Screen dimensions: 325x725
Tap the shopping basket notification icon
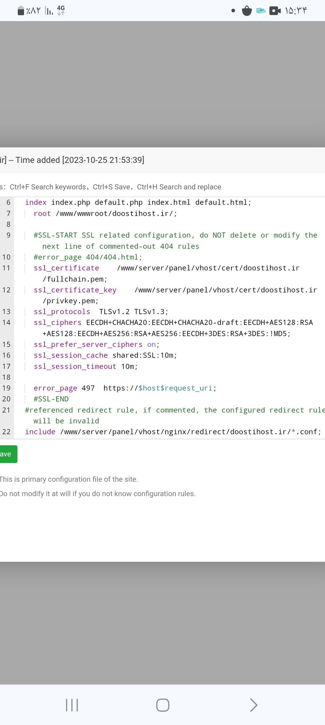tap(247, 11)
